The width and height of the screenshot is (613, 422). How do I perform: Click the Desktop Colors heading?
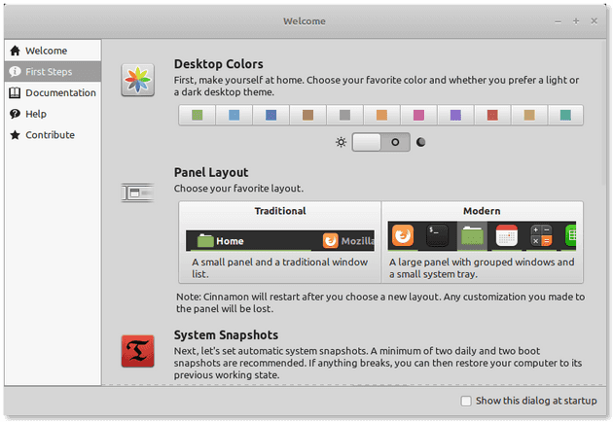pos(219,64)
